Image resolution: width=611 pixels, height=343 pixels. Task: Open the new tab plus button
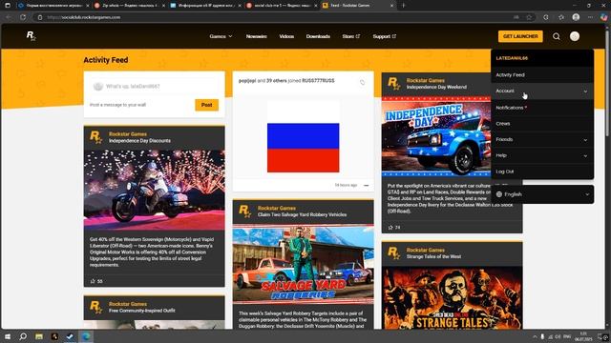click(404, 6)
